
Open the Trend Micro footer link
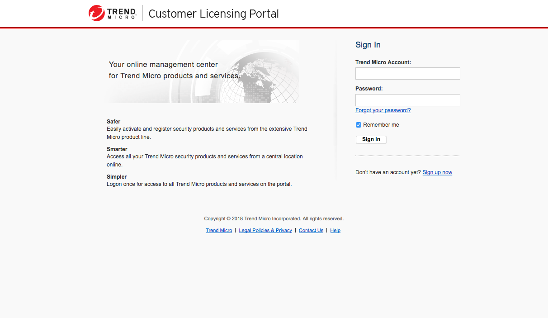(219, 231)
